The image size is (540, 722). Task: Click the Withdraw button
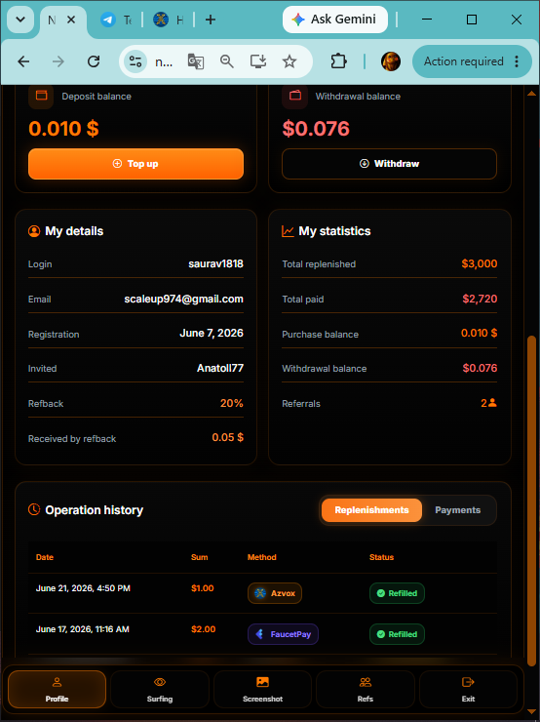pos(389,164)
